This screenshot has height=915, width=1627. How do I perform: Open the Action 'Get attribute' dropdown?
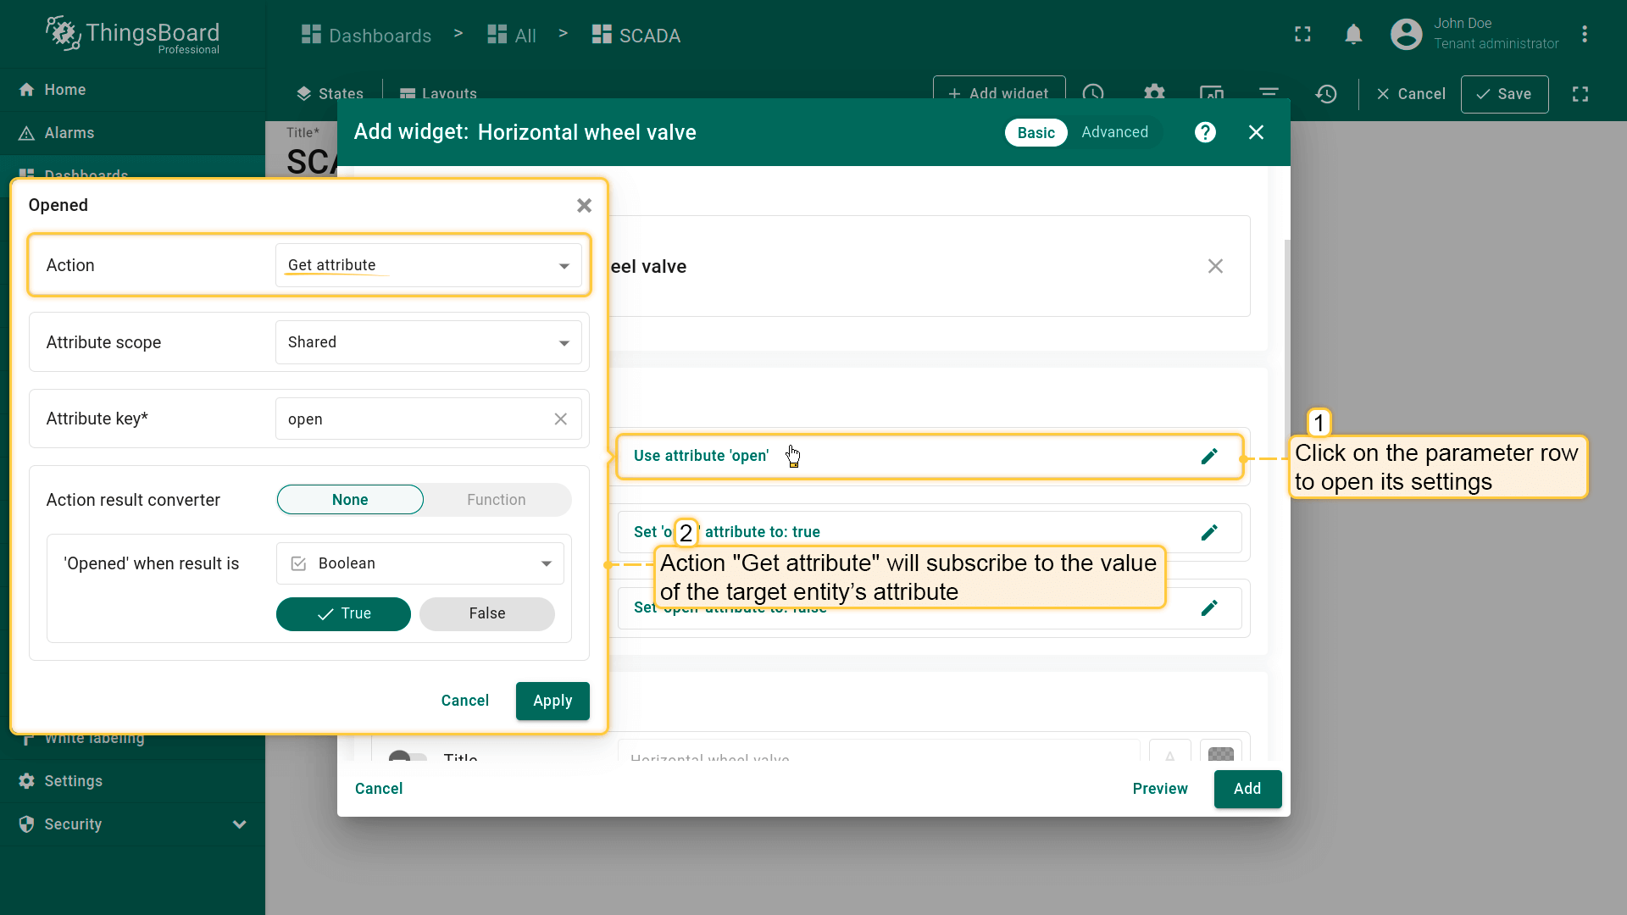click(428, 266)
